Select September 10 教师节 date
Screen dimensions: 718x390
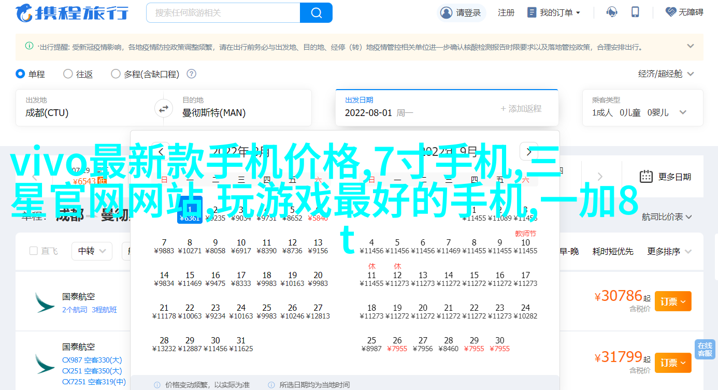pos(525,242)
